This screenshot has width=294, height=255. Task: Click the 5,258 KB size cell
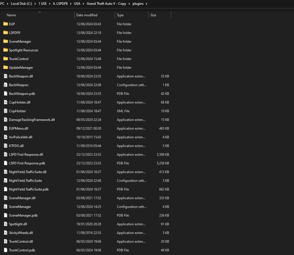coord(163,163)
